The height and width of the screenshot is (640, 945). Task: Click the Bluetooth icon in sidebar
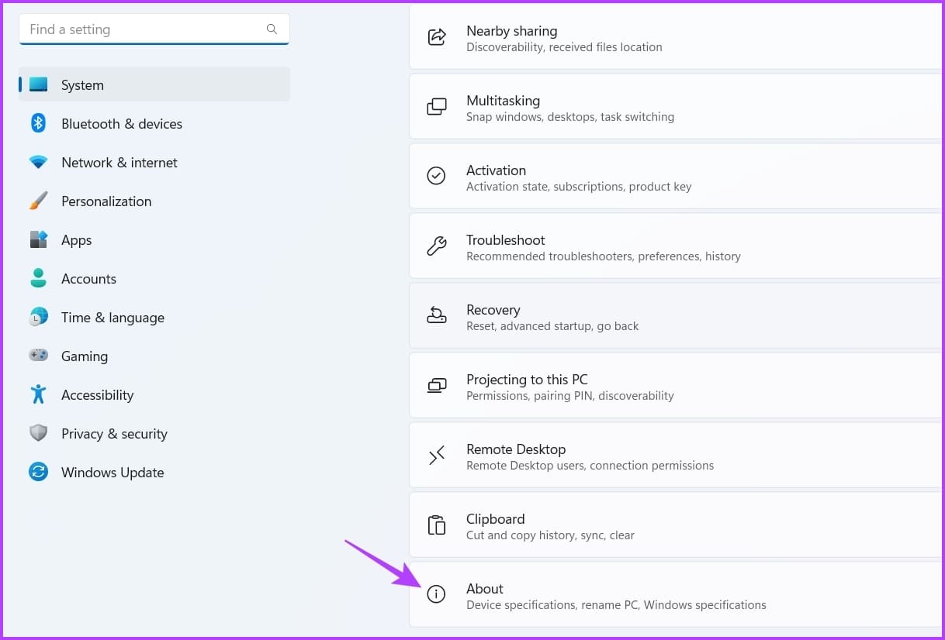point(39,123)
